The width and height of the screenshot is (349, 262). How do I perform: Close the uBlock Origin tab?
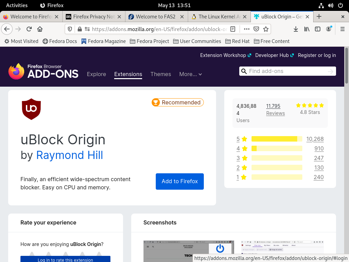click(x=307, y=17)
